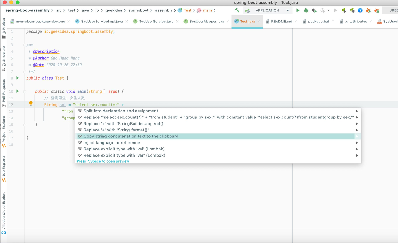Click spring-boot-assembly breadcrumb
The width and height of the screenshot is (398, 243).
click(x=28, y=10)
